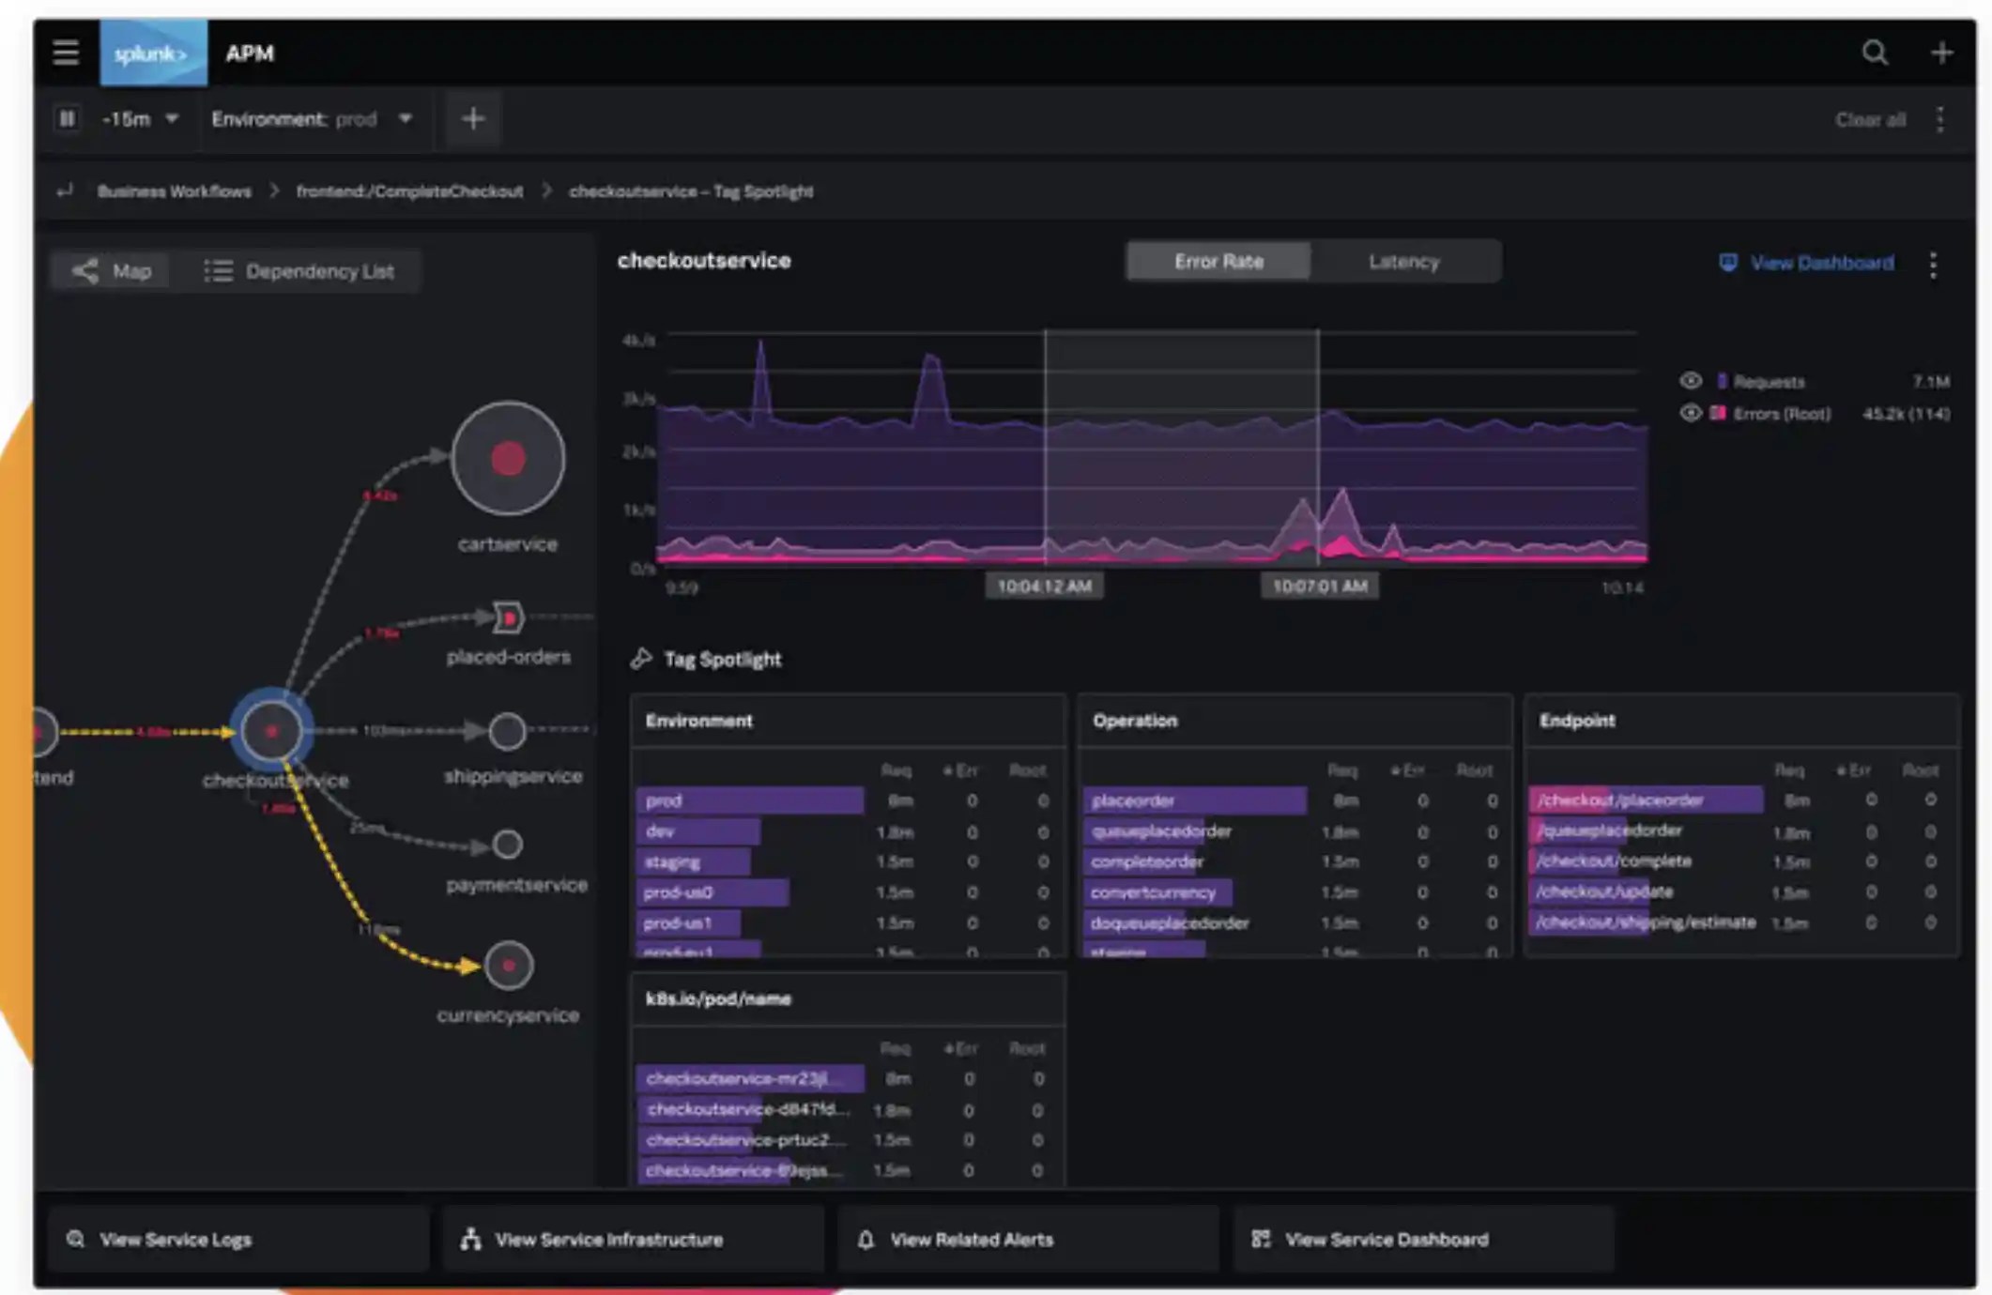1992x1295 pixels.
Task: Hide the Requests series in the chart legend
Action: [1692, 380]
